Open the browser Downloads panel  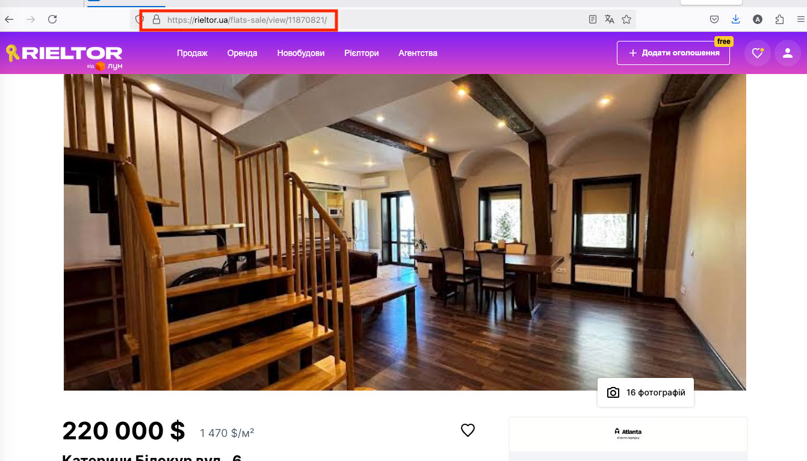tap(736, 19)
